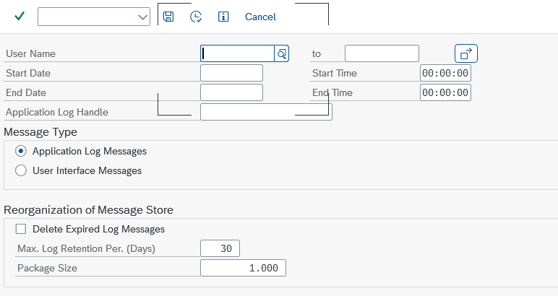Click the save as variant disk icon
Viewport: 558px width, 296px height.
point(168,17)
